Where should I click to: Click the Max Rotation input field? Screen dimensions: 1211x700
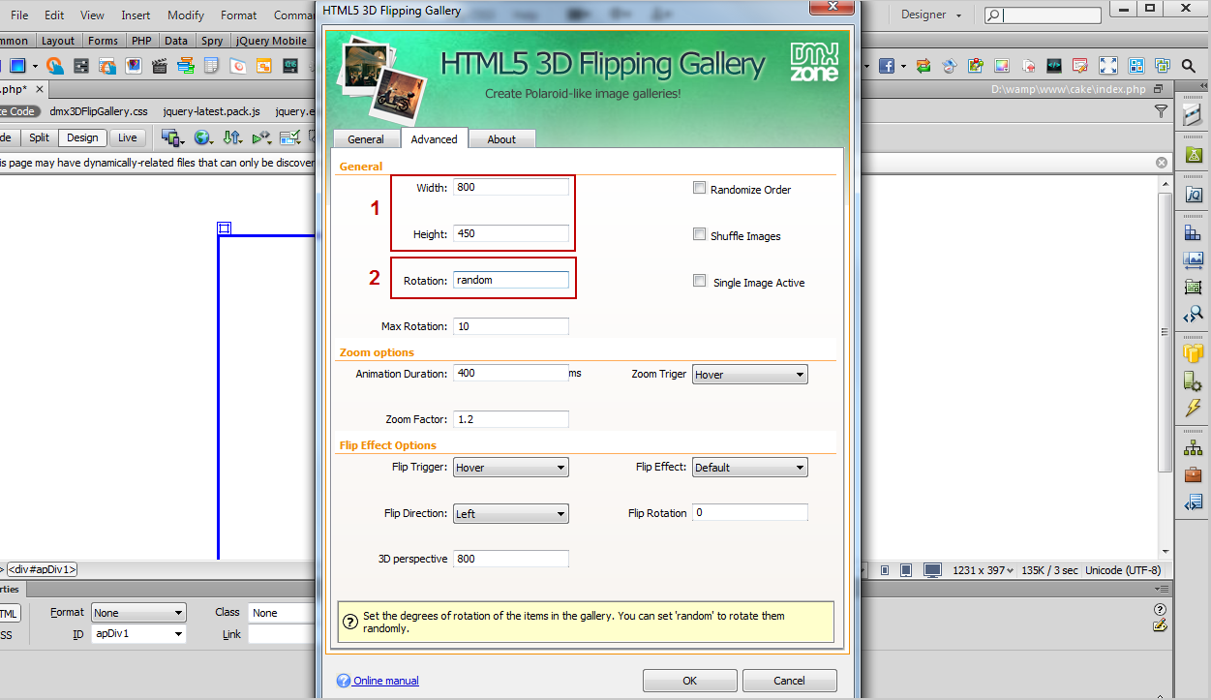510,326
